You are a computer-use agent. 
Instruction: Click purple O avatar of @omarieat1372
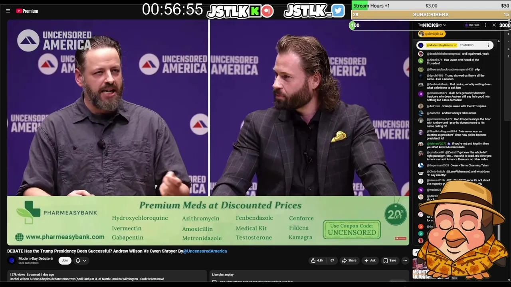(421, 94)
